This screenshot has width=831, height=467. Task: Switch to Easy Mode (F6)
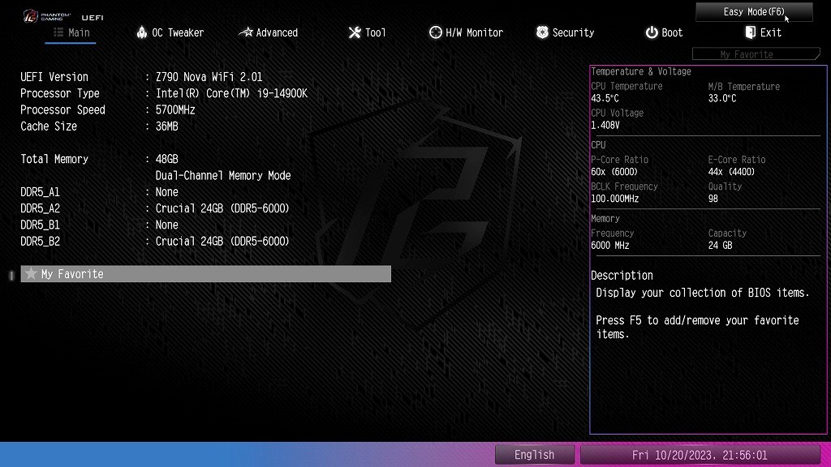click(754, 11)
